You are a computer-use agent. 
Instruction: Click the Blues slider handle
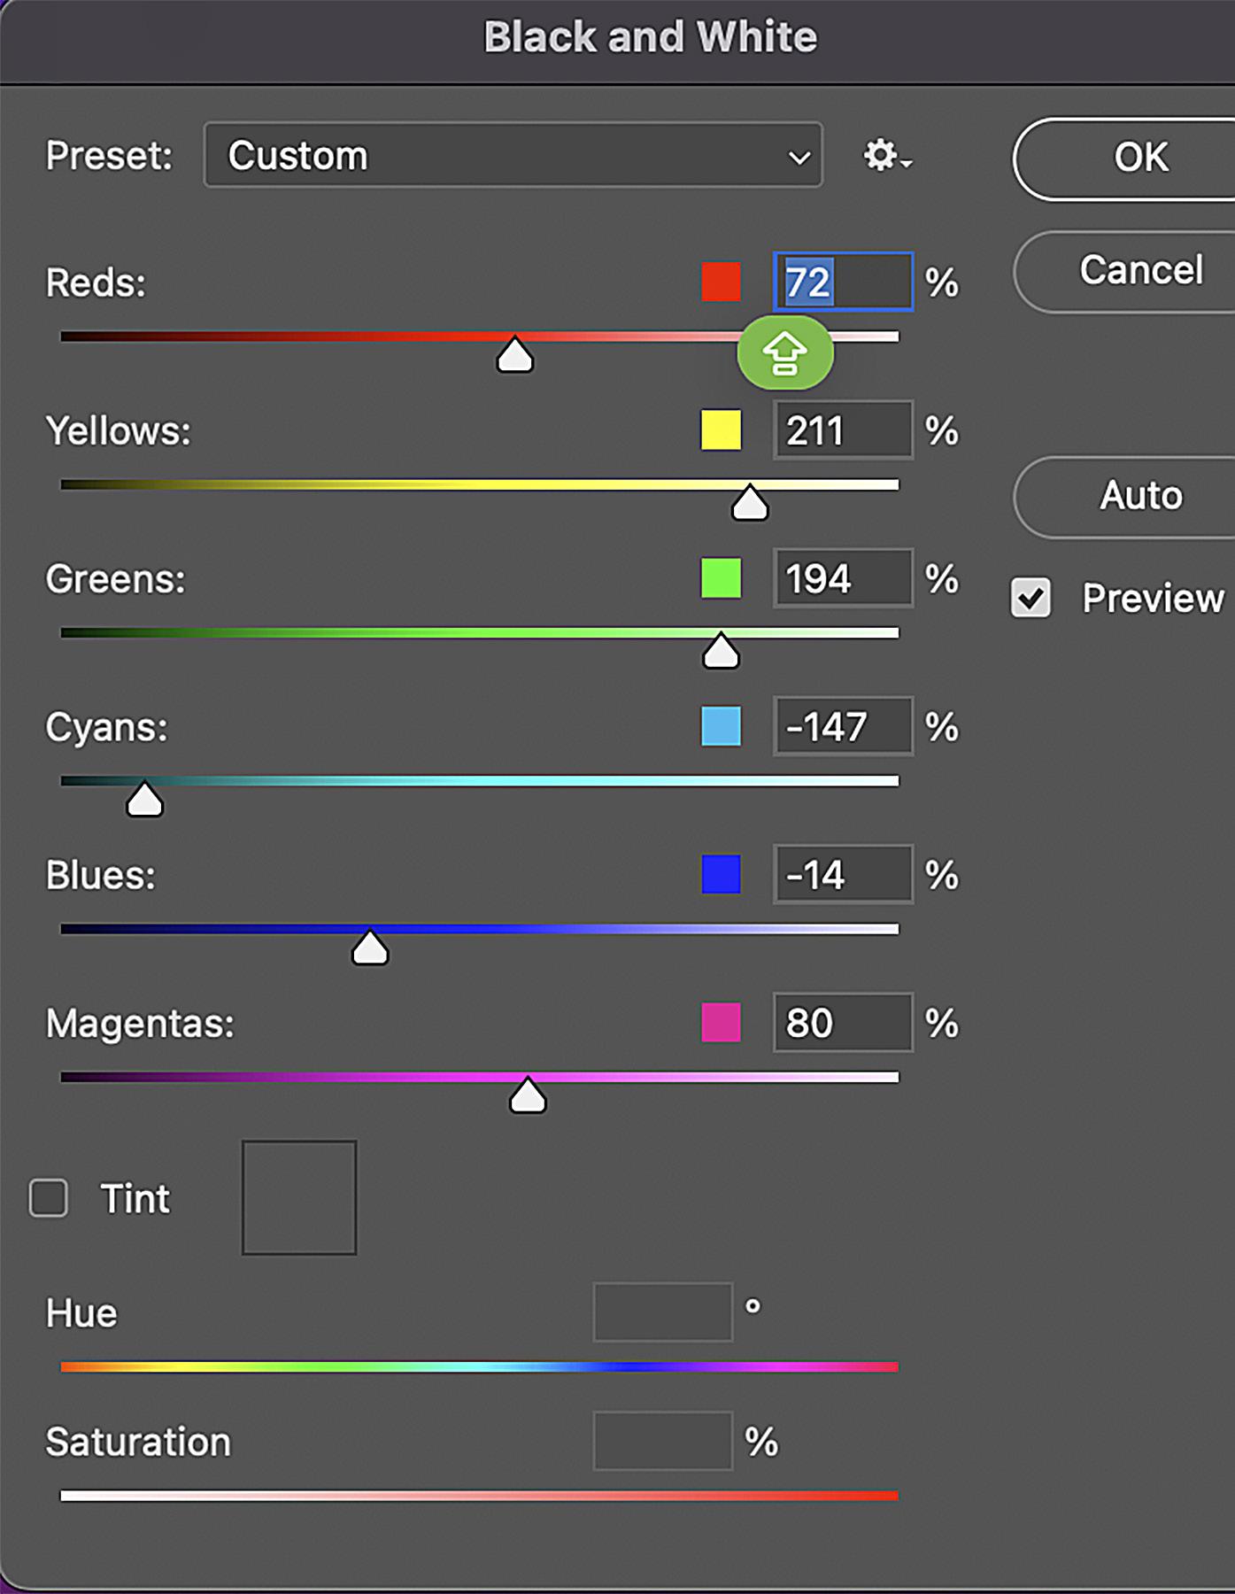370,948
